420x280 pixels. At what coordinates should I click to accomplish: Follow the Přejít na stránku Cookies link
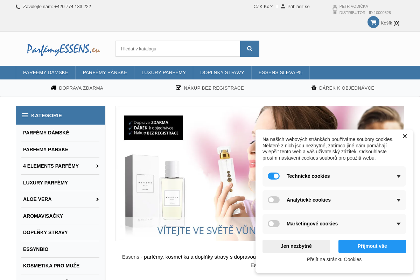(x=334, y=259)
